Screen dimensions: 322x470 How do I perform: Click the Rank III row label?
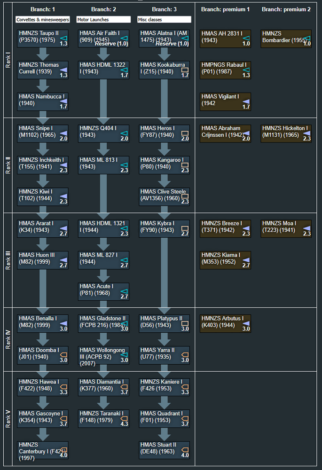tap(8, 260)
